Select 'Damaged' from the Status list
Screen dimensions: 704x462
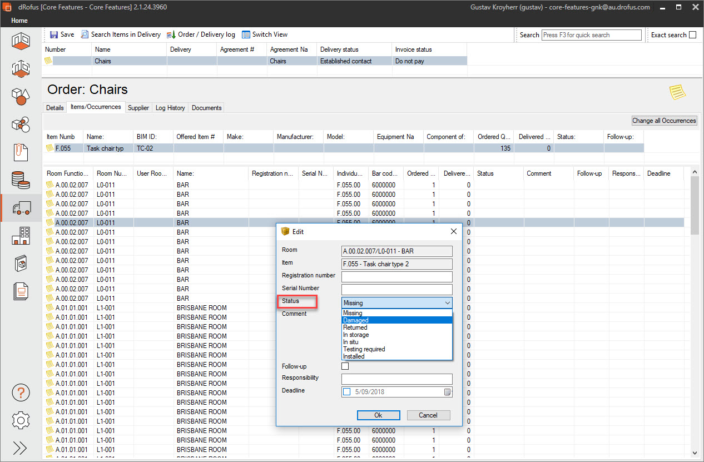tap(356, 320)
